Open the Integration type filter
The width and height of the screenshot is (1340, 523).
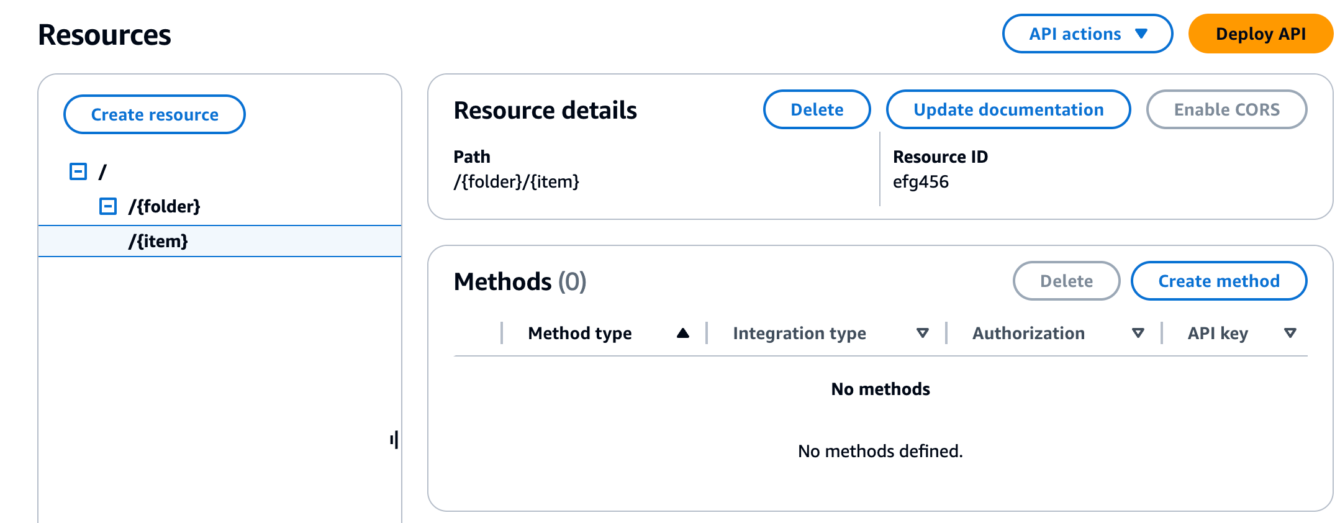923,333
